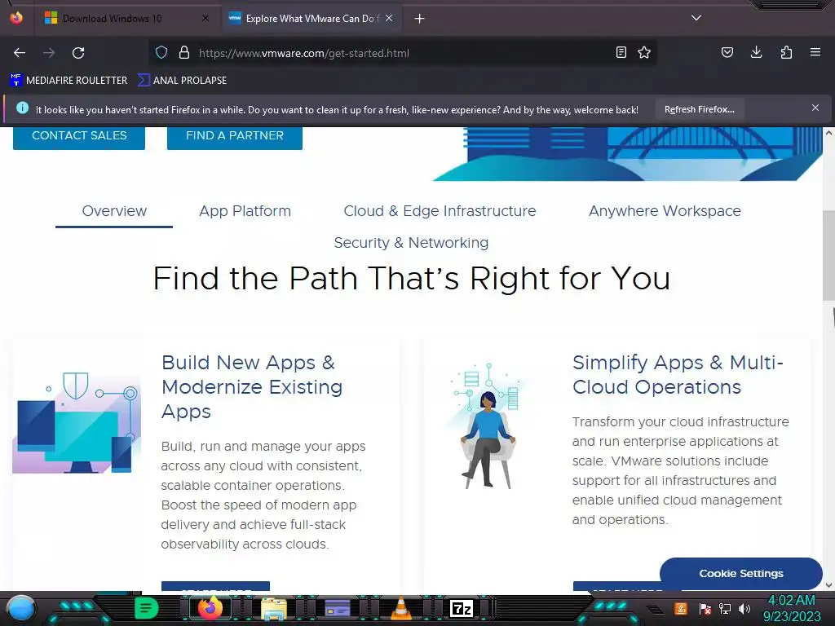Close the Download Windows 10 tab
835x626 pixels.
click(205, 18)
